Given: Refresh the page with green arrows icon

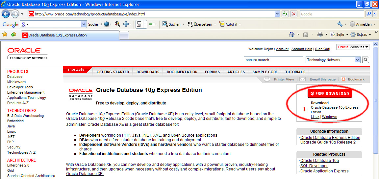Looking at the screenshot, I should (x=286, y=14).
